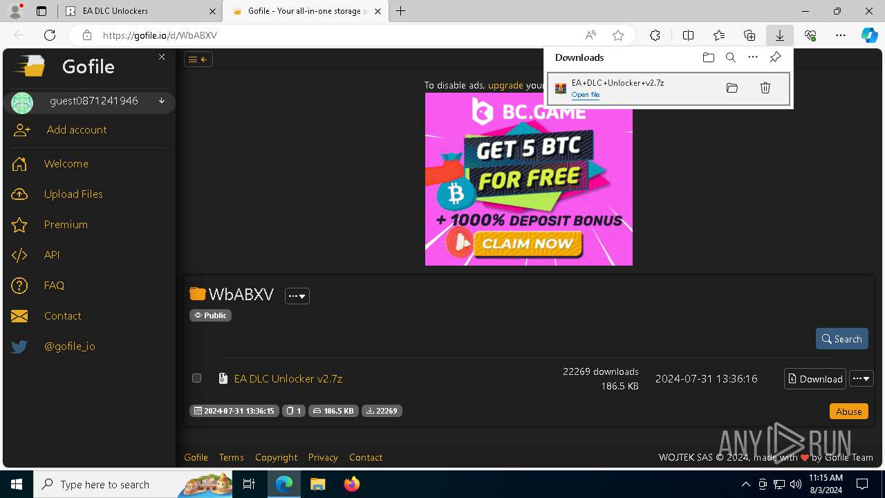Click the taskbar search box
The width and height of the screenshot is (885, 498).
(x=133, y=484)
